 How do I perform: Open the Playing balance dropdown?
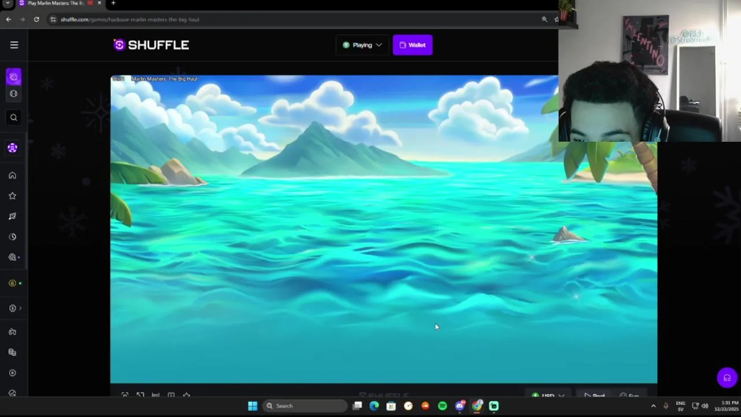pyautogui.click(x=362, y=45)
